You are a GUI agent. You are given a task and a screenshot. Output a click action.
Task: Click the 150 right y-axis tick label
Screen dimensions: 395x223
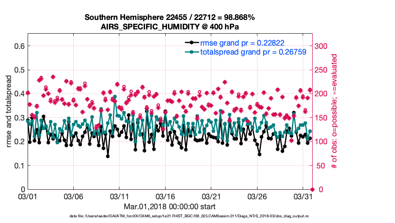(322, 118)
